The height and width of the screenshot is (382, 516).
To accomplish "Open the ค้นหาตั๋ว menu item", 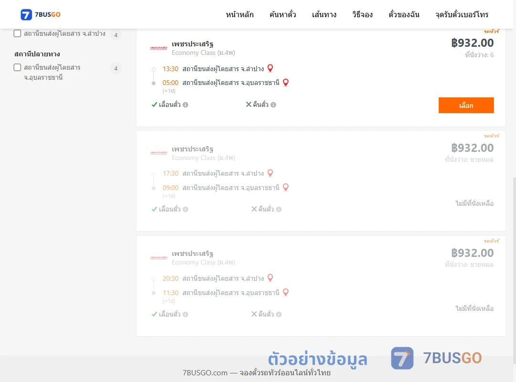I will pos(283,14).
